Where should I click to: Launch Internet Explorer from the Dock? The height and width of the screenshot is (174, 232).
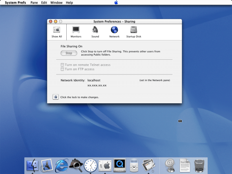point(62,166)
